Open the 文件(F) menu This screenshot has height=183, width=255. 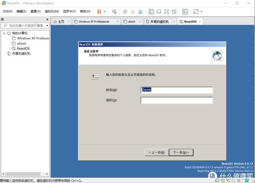[x=8, y=12]
